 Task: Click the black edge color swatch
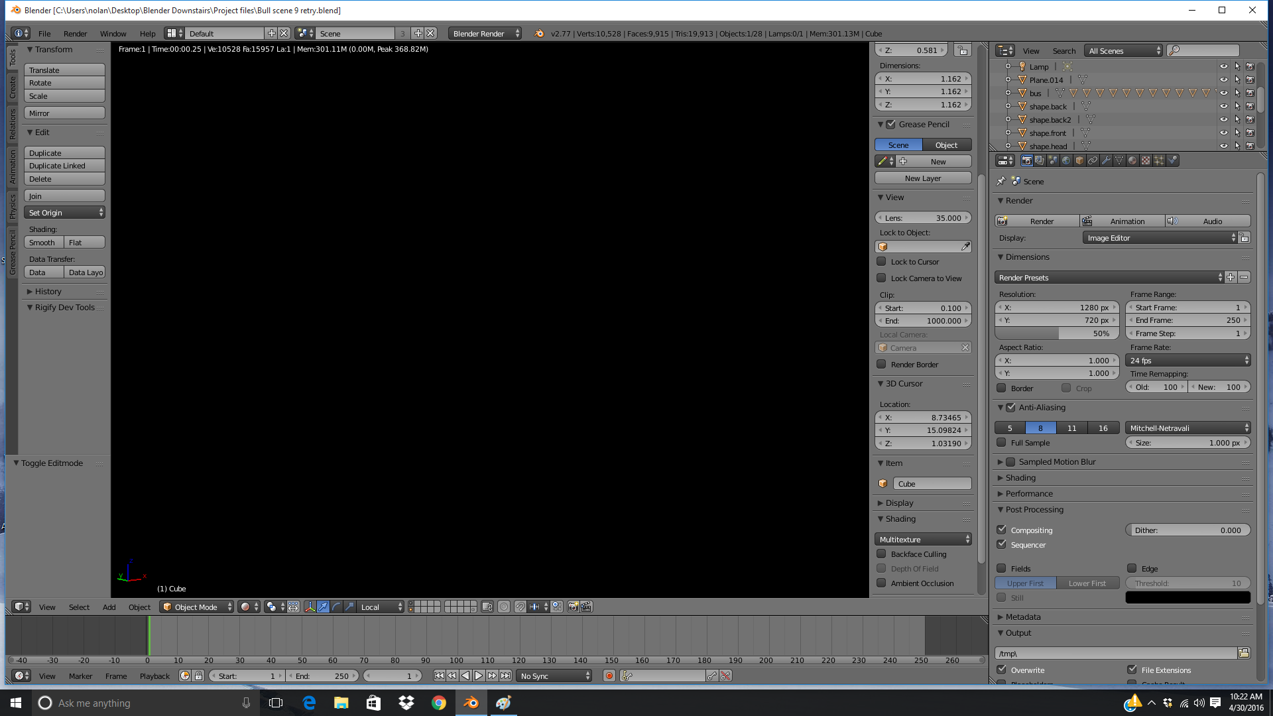pos(1188,597)
